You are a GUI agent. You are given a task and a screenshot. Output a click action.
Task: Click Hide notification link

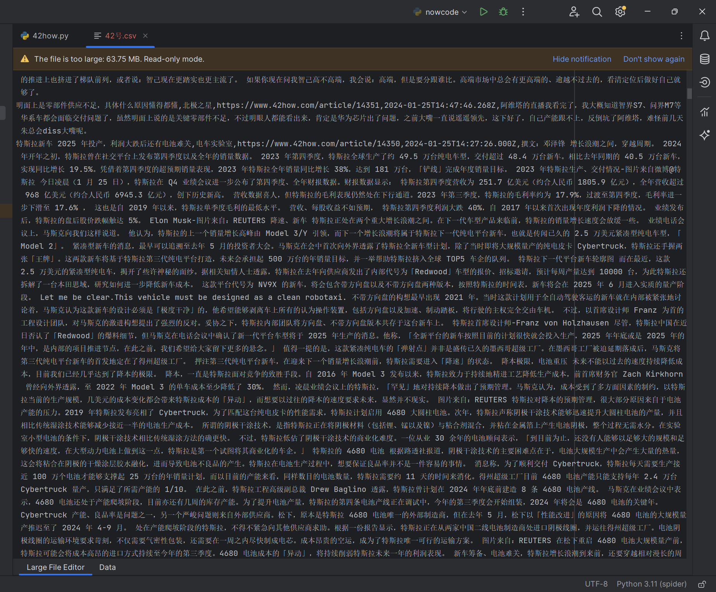pos(582,59)
